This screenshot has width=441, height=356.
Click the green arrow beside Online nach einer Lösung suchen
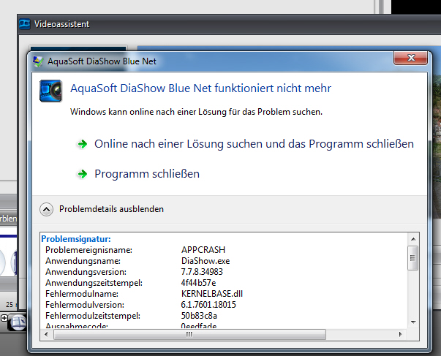click(x=82, y=145)
